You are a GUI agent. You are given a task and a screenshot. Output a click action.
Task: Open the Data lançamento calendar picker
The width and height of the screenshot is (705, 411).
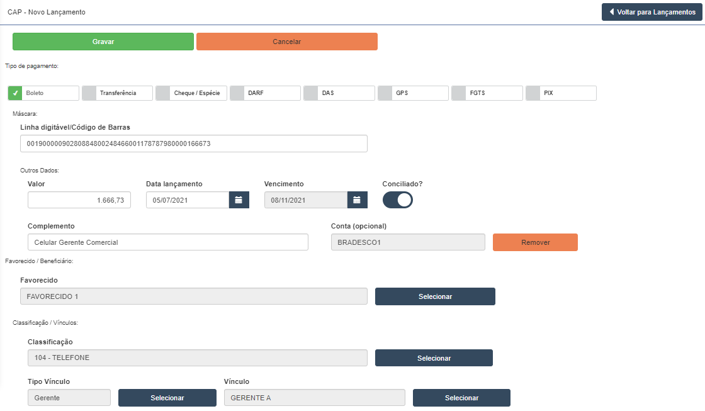[239, 200]
